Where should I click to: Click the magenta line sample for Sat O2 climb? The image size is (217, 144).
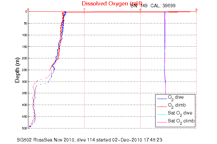coord(162,122)
